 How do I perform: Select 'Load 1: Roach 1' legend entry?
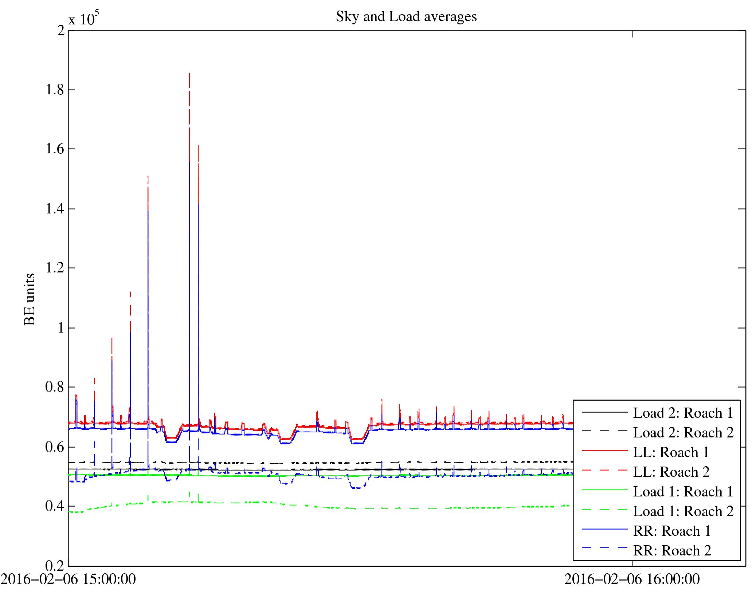coord(683,492)
